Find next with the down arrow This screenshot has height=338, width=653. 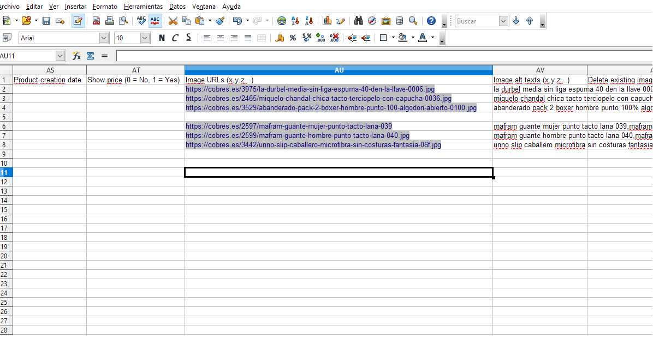tap(516, 21)
